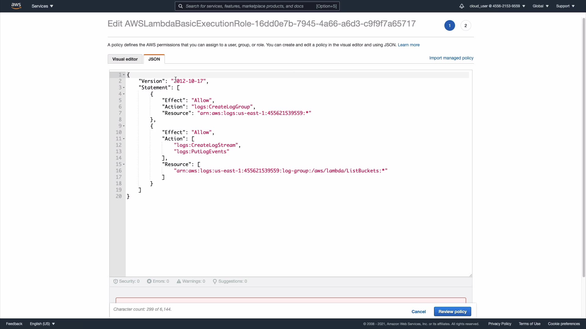
Task: Open the Services dropdown menu
Action: click(42, 6)
